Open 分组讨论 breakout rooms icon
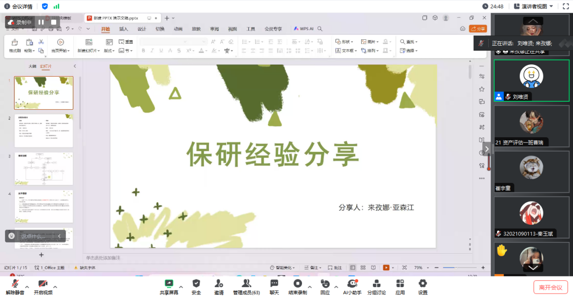This screenshot has height=298, width=573. [x=376, y=284]
